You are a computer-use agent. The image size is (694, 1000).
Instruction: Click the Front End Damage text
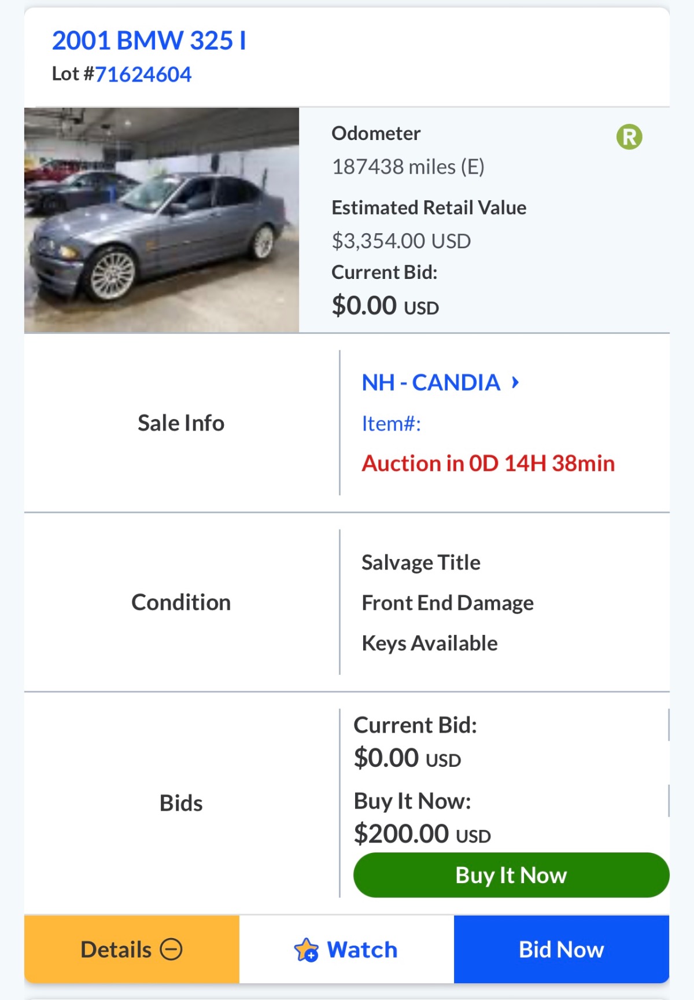click(447, 603)
